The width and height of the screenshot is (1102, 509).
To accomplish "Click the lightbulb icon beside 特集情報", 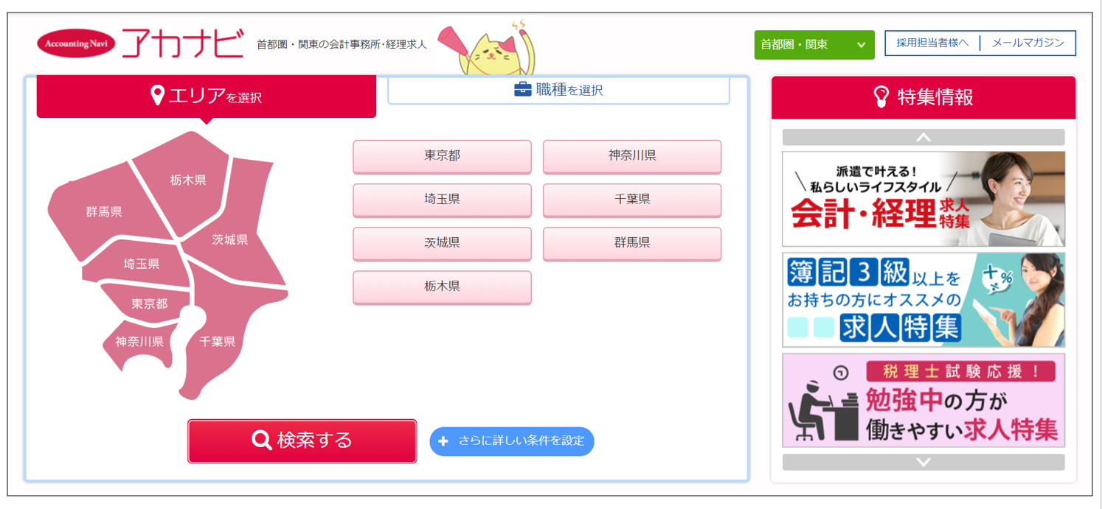I will coord(881,96).
